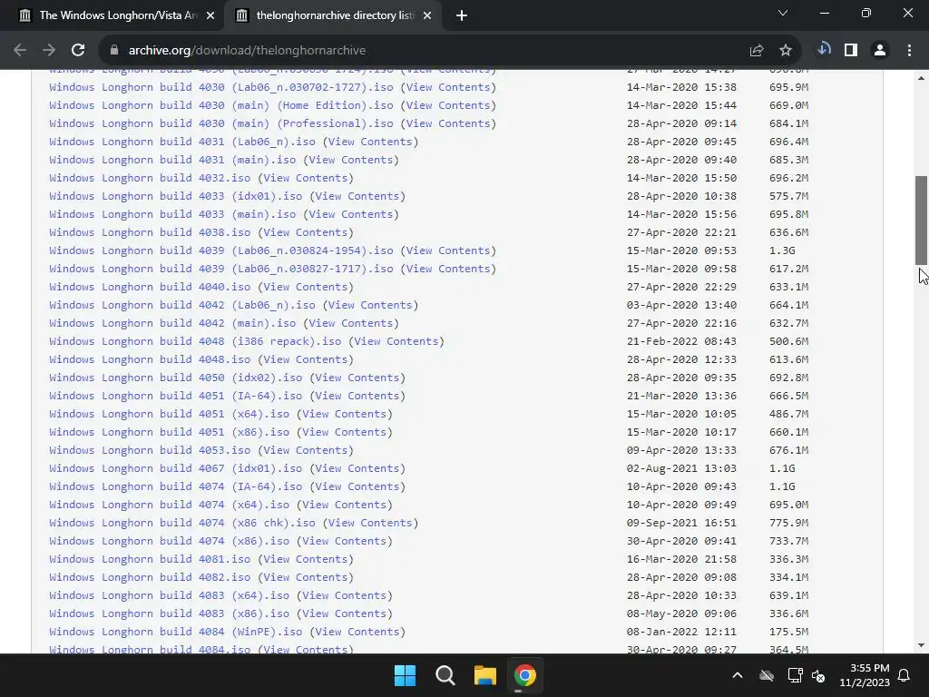
Task: View Contents of build 4074 (x86).iso
Action: pos(344,541)
